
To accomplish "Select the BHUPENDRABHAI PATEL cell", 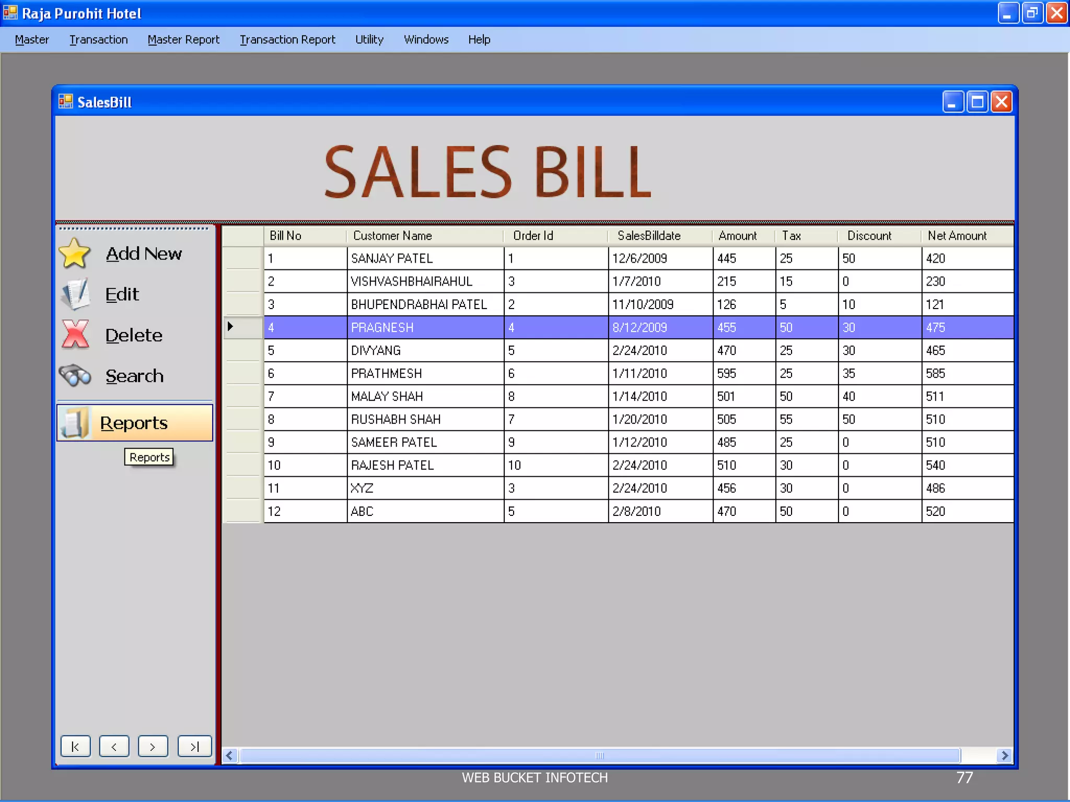I will tap(425, 304).
